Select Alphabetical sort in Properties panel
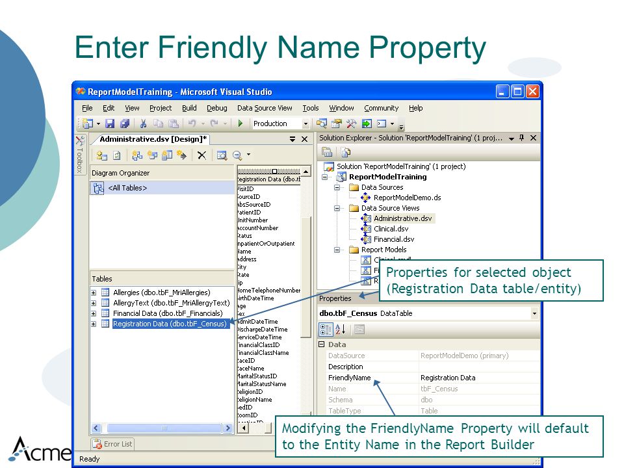Image resolution: width=624 pixels, height=468 pixels. (340, 330)
